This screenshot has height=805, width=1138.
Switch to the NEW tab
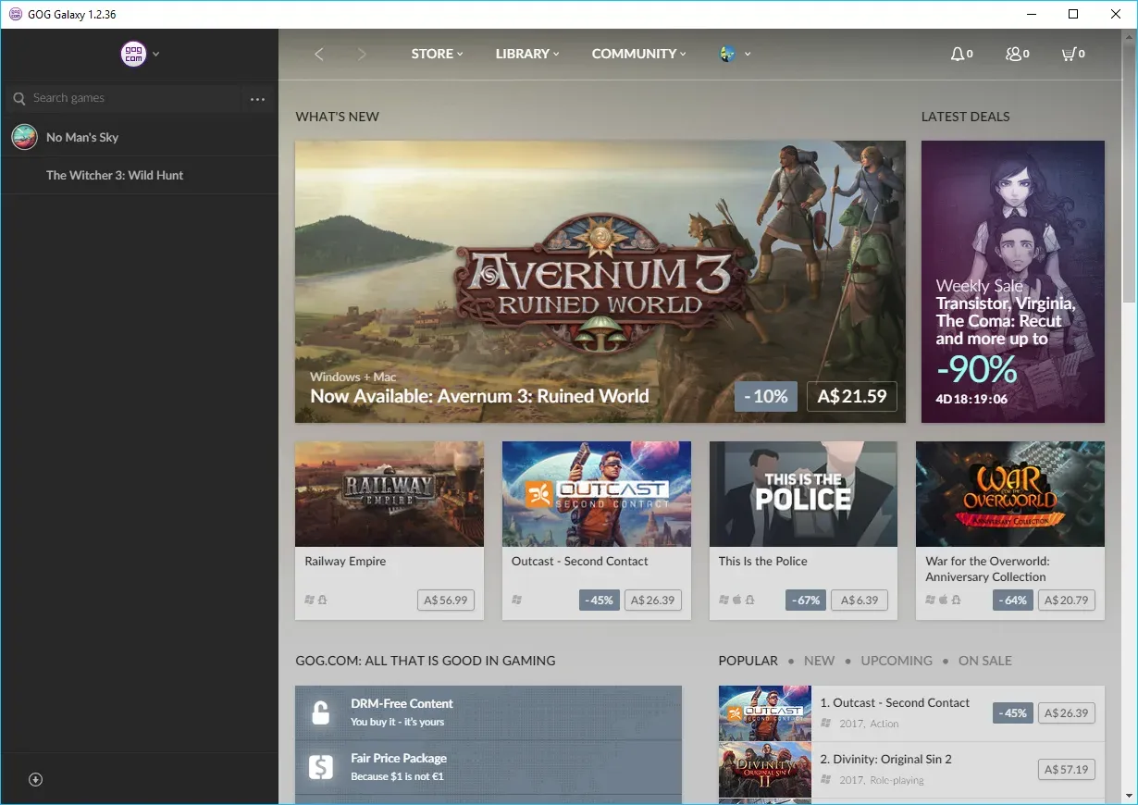[819, 661]
